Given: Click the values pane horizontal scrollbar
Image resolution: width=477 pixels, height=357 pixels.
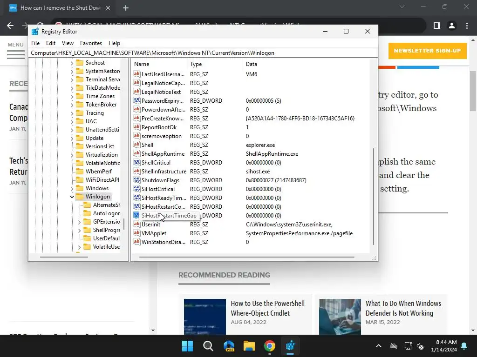Looking at the screenshot, I should (x=247, y=257).
